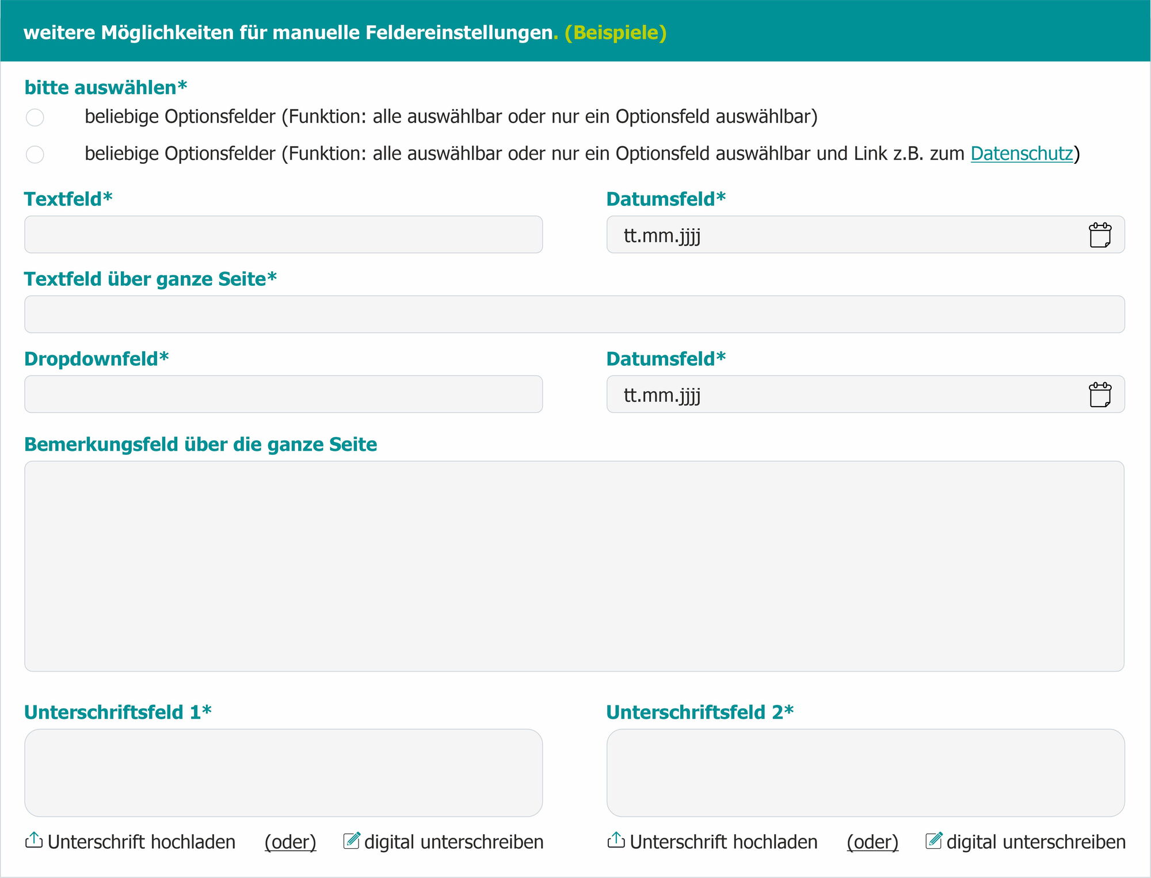1151x878 pixels.
Task: Click 'digital unterschreiben' under Unterschriftsfeld 1
Action: (453, 842)
